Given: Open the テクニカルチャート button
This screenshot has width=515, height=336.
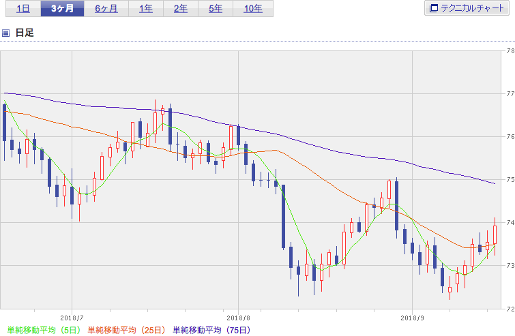Looking at the screenshot, I should (467, 8).
